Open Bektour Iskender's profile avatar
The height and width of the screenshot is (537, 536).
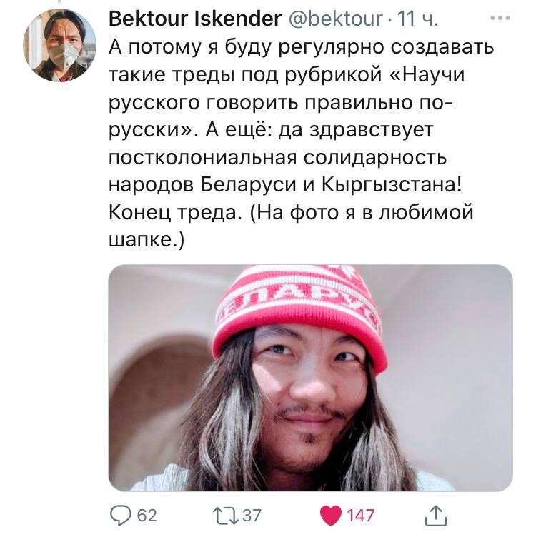[x=59, y=45]
